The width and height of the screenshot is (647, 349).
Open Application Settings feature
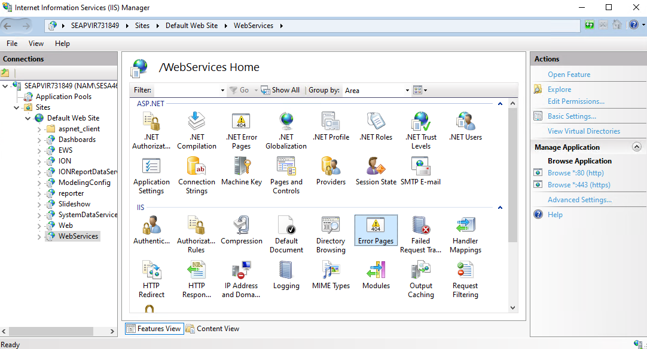click(151, 175)
